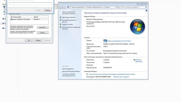Click the Настроить button
The width and height of the screenshot is (181, 102).
point(43,27)
